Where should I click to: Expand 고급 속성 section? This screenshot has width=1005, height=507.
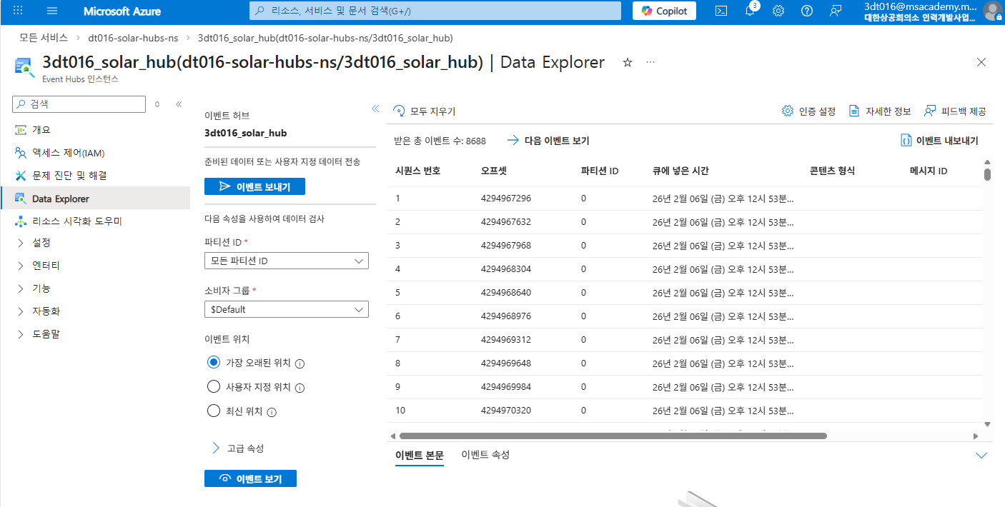click(x=238, y=448)
